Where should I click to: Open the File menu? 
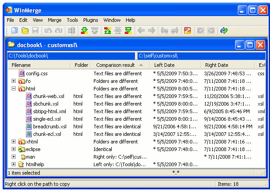10,20
